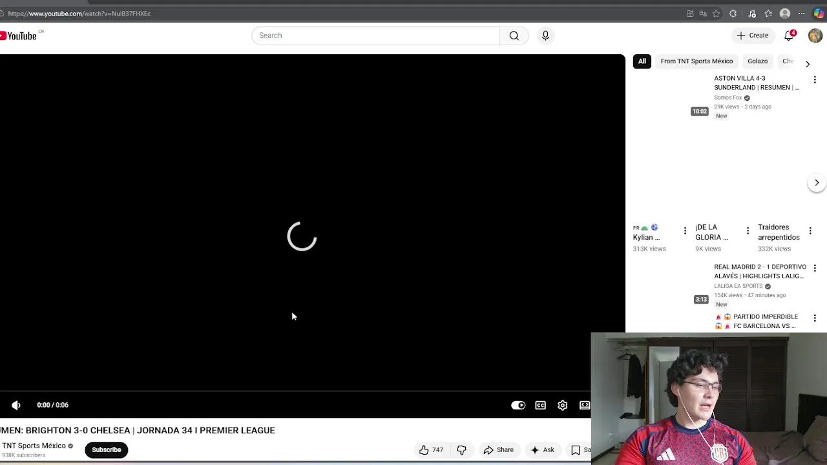Open options for the ¡DE LA GLORIA short

[x=748, y=231]
